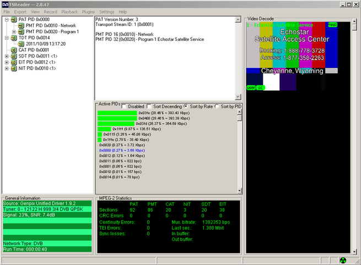Click the CAT PID 0x0001 table icon
The image size is (361, 265).
pos(14,50)
